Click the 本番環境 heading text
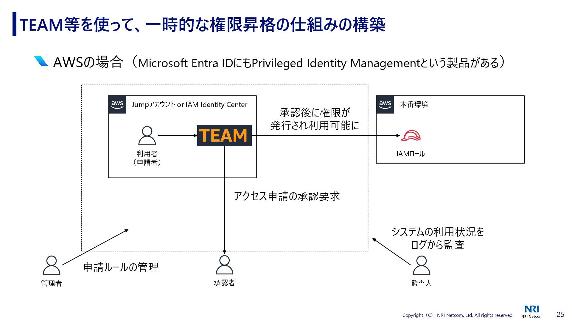Image resolution: width=572 pixels, height=321 pixels. 414,105
